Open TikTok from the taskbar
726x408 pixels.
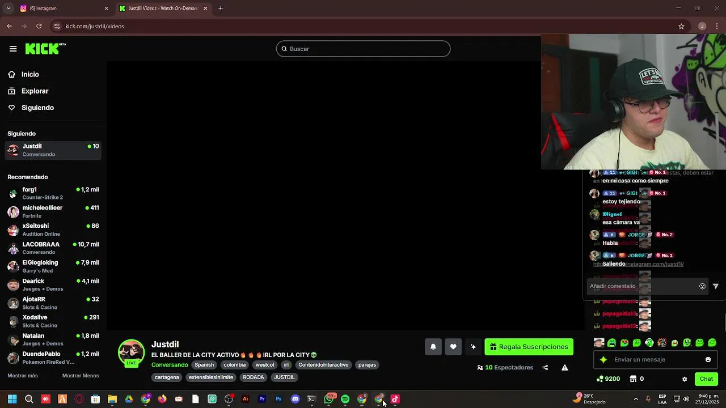(395, 399)
